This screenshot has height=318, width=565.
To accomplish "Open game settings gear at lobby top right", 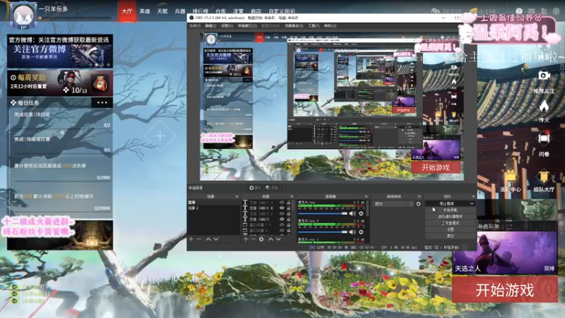I will click(557, 11).
